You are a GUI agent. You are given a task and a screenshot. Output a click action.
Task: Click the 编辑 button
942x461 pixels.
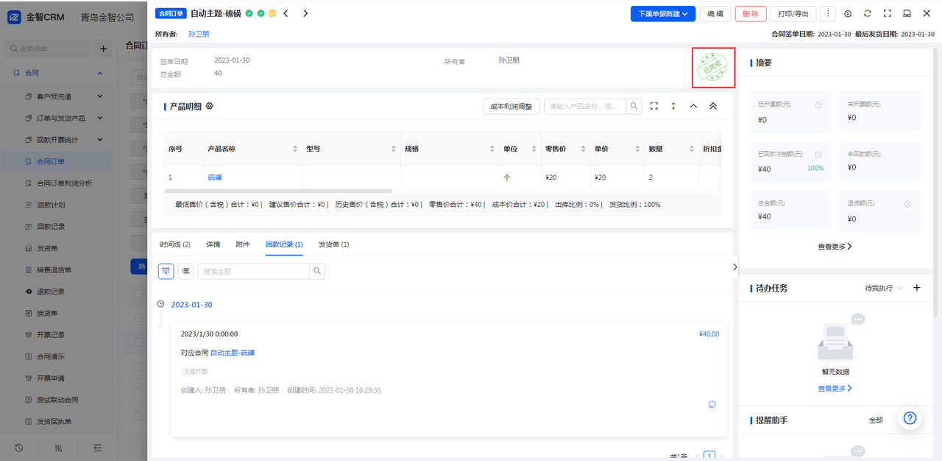pos(715,14)
